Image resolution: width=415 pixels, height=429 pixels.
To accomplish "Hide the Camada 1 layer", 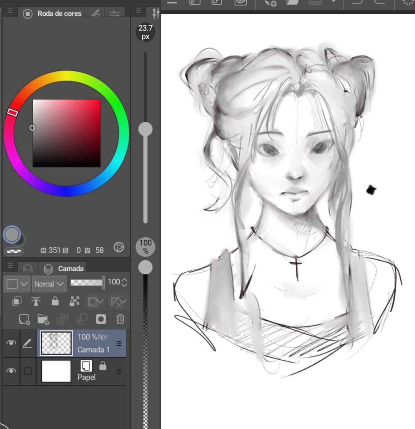I will point(11,343).
